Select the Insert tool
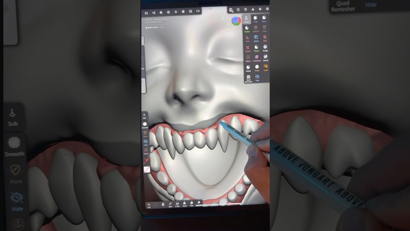The width and height of the screenshot is (410, 231). coord(266,68)
